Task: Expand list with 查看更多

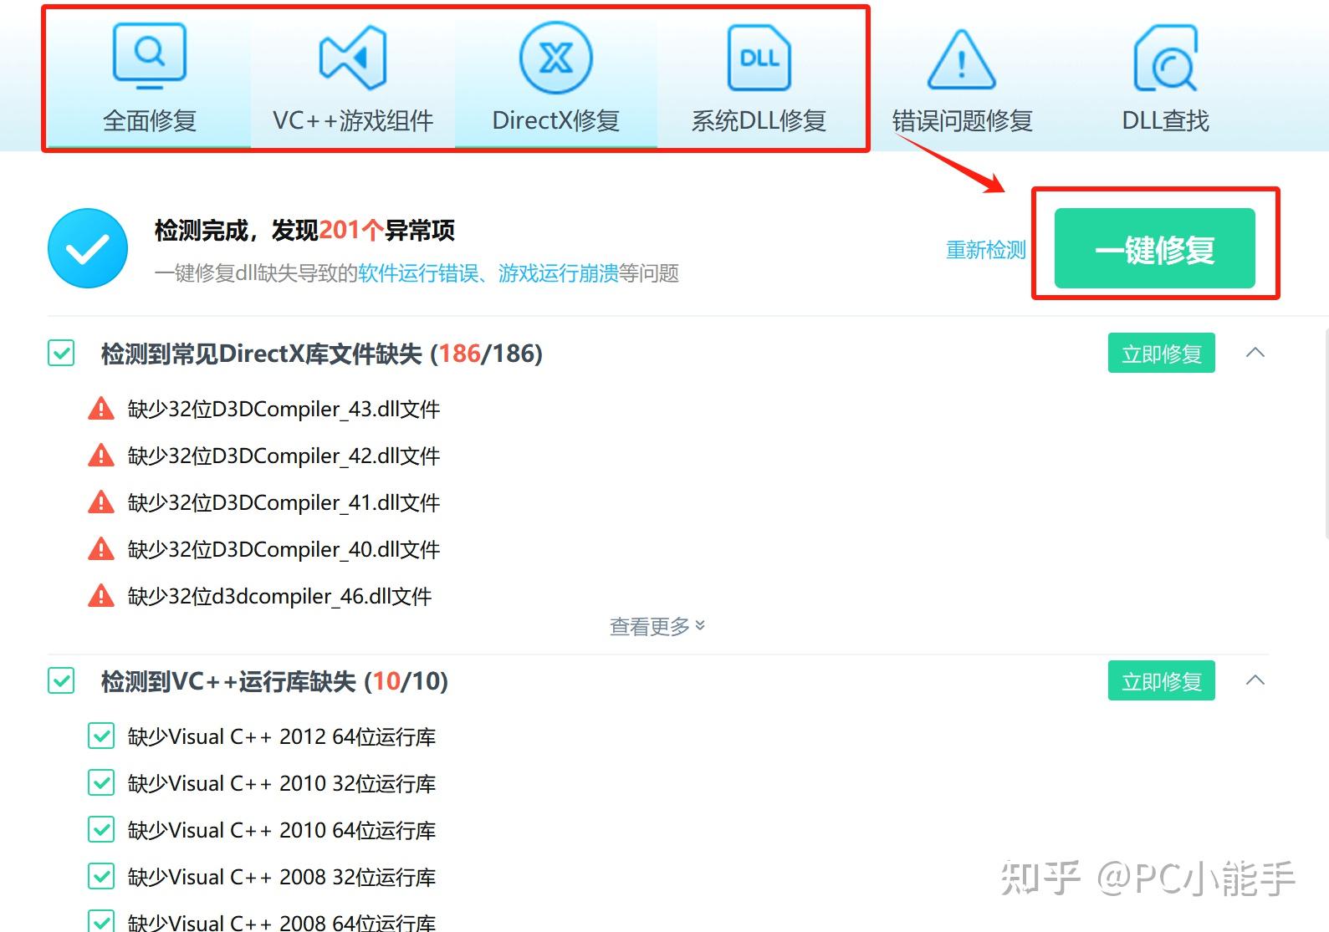Action: coord(657,626)
